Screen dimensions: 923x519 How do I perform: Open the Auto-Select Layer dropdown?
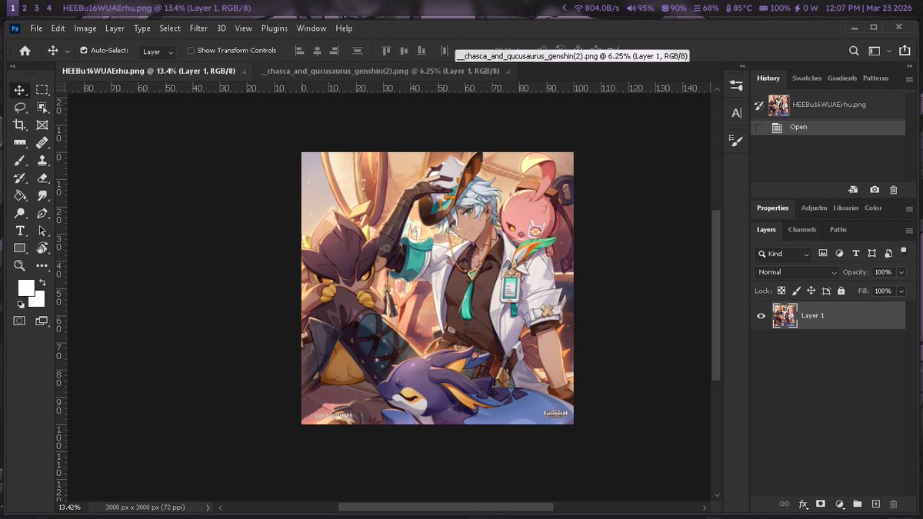tap(158, 52)
